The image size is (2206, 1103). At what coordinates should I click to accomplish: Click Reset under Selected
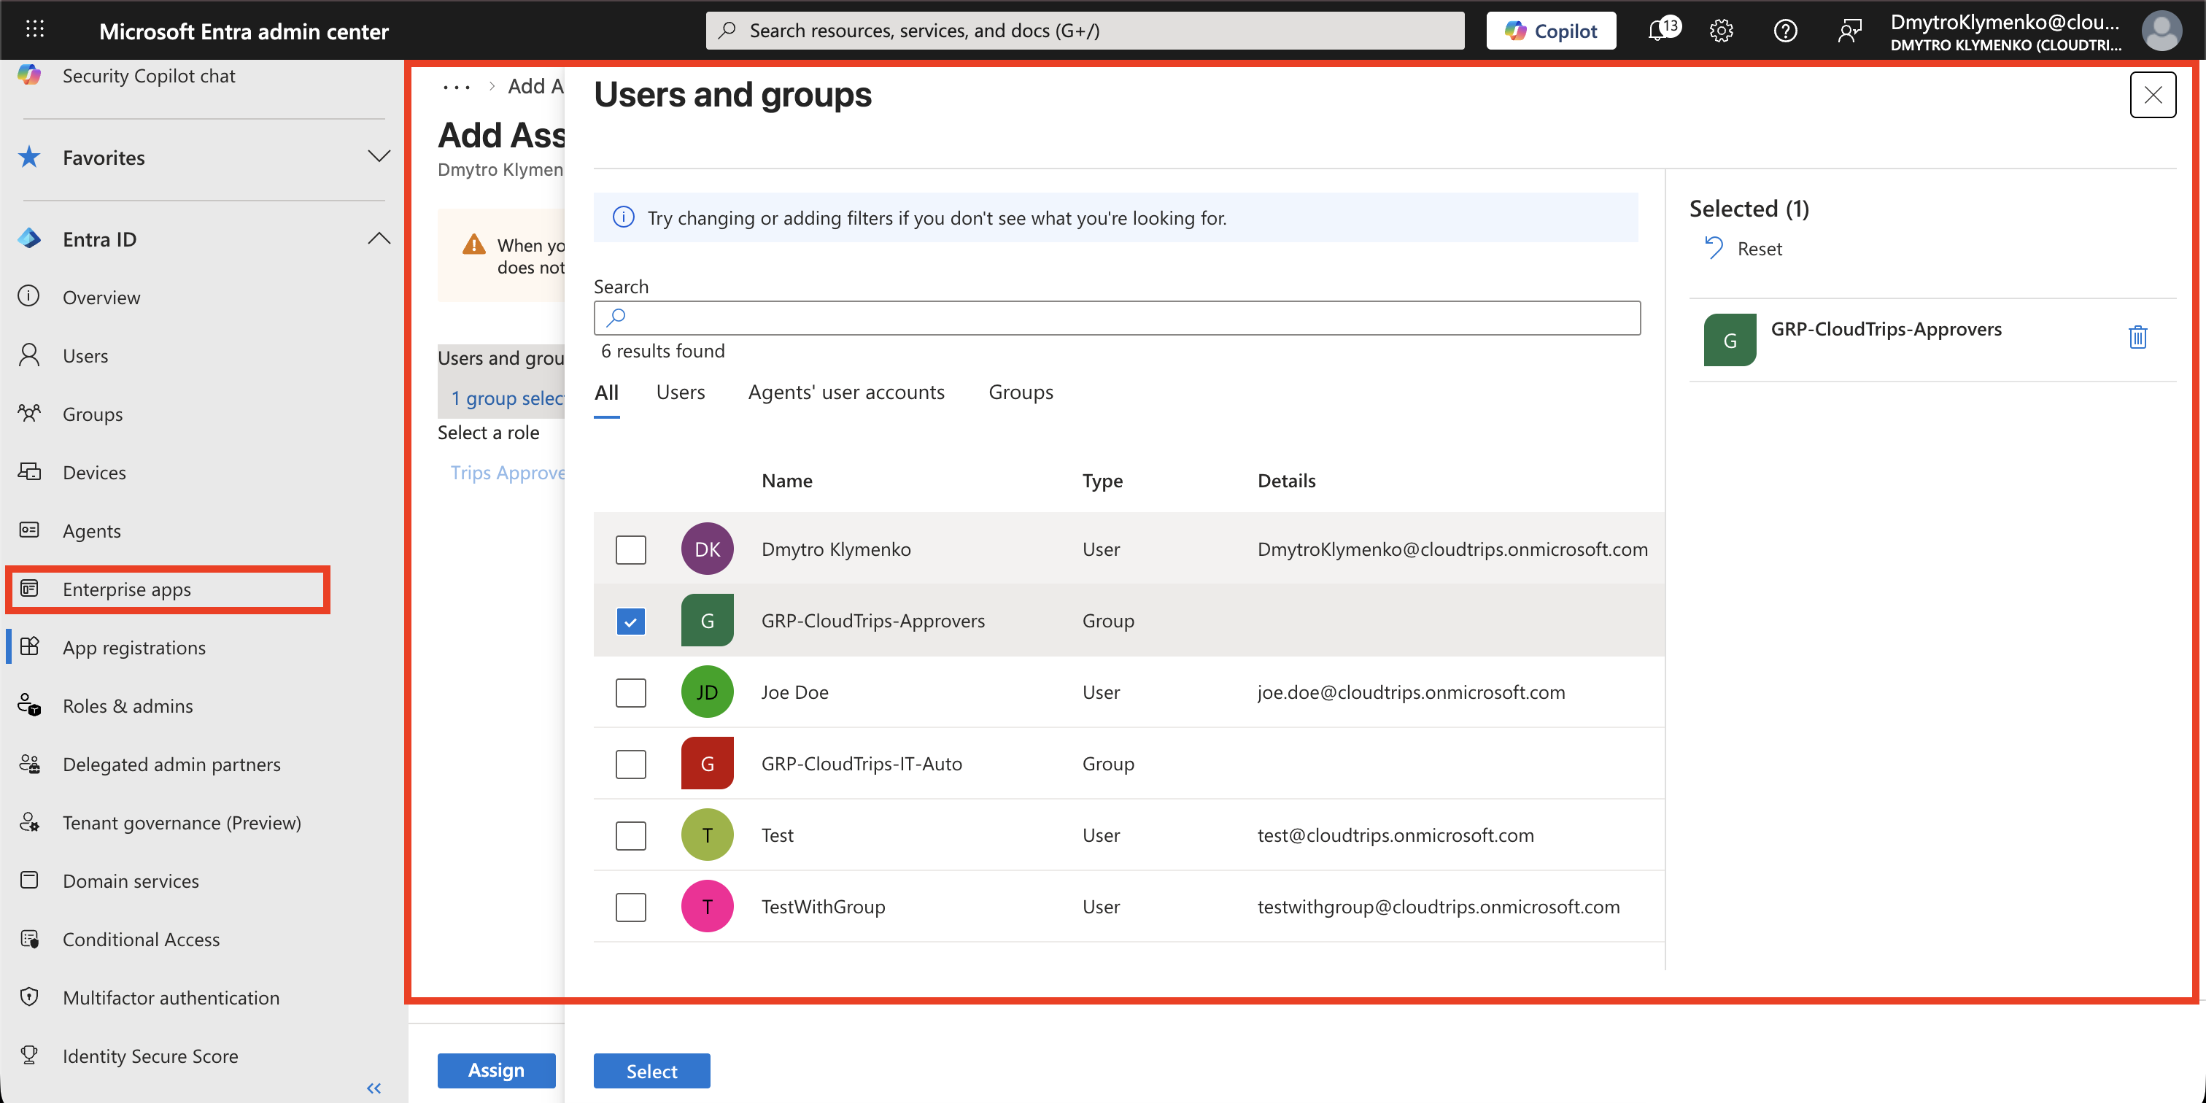click(x=1743, y=248)
